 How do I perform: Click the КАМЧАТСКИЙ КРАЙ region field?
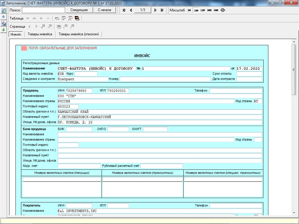click(160, 112)
